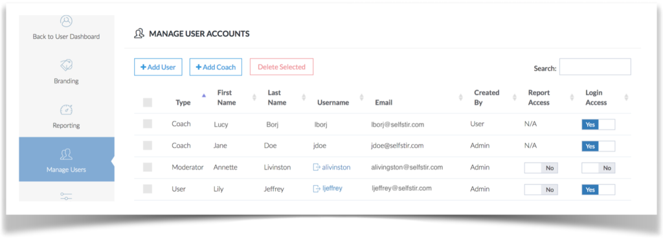
Task: Click the Back to User Dashboard icon
Action: 67,21
